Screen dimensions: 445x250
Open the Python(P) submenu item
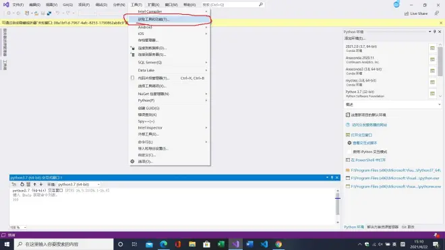coord(170,100)
